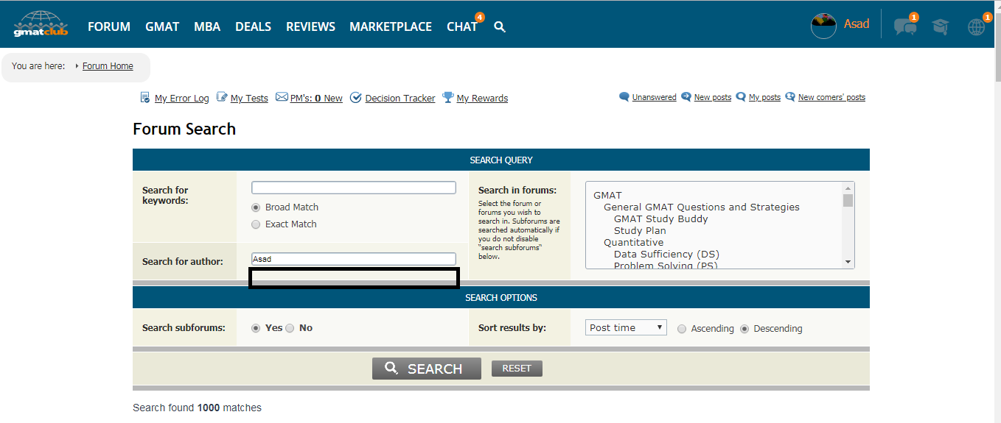Select Data Sufficiency (DS) forum
The width and height of the screenshot is (1001, 423).
point(666,255)
